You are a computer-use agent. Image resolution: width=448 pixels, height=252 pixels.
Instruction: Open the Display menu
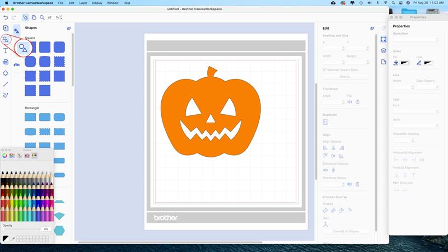[x=98, y=3]
